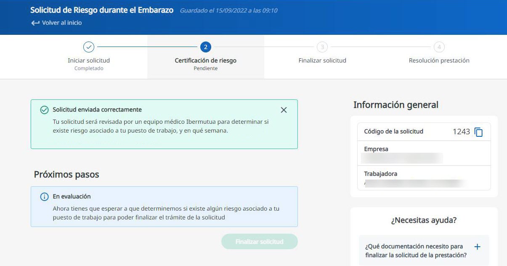
Task: Click the blurred Empresa field value
Action: click(x=402, y=158)
